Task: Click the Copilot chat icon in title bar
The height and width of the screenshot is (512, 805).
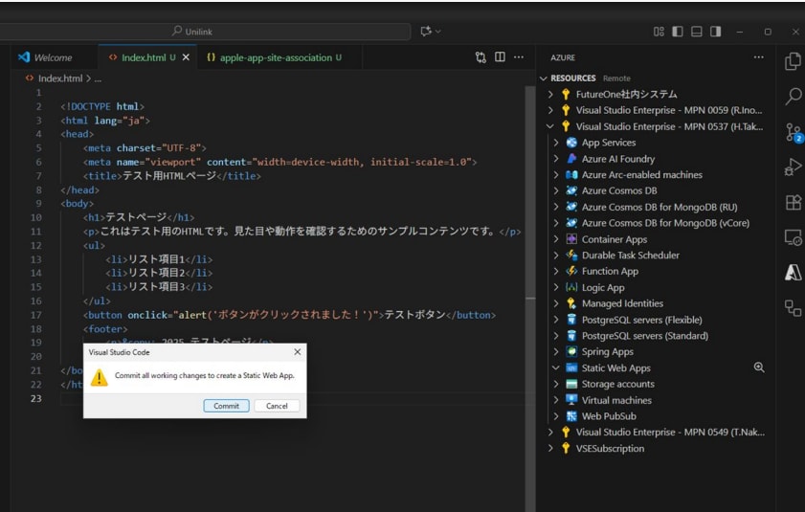Action: point(426,32)
